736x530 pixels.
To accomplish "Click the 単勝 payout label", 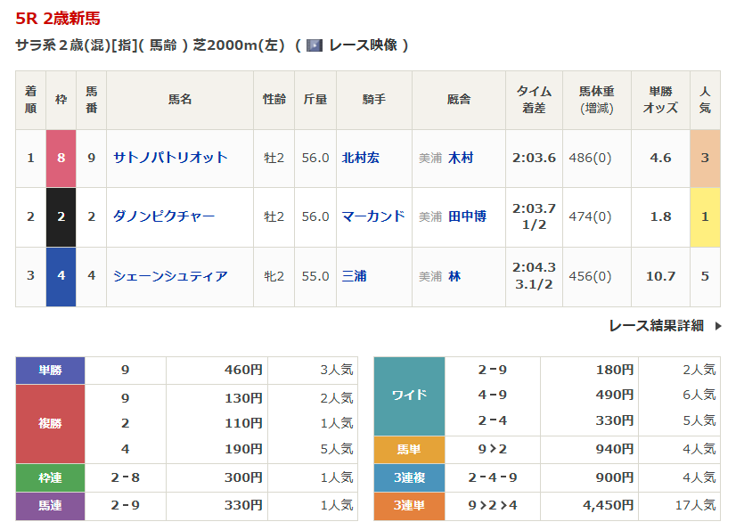I will (50, 371).
